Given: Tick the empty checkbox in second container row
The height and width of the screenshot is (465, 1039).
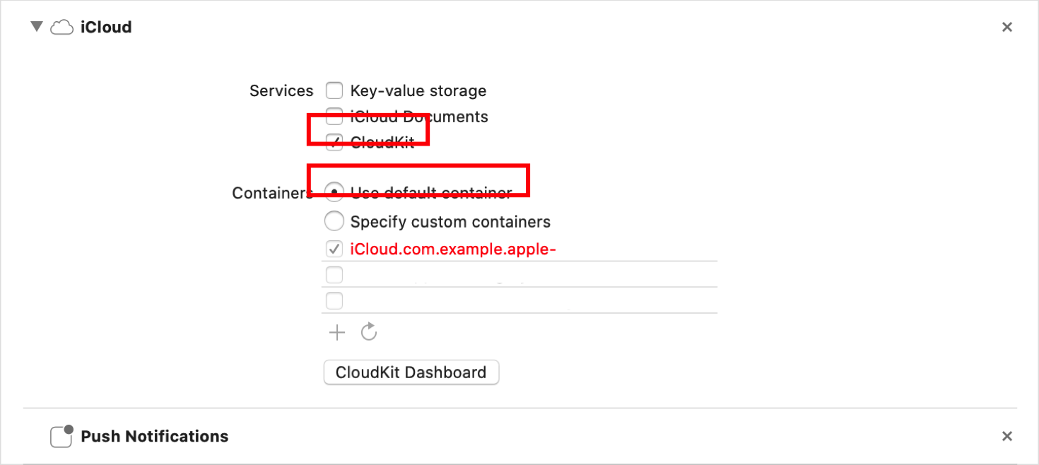Looking at the screenshot, I should [x=334, y=275].
